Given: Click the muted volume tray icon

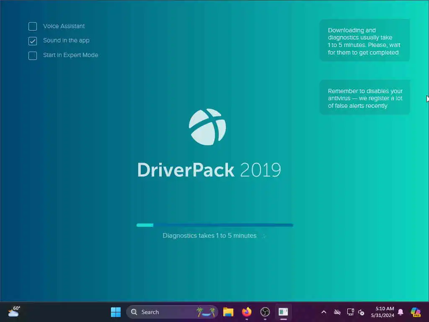Looking at the screenshot, I should point(361,312).
